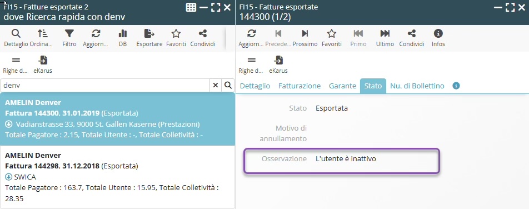The width and height of the screenshot is (529, 209).
Task: Click the Ordina sort icon
Action: point(42,34)
